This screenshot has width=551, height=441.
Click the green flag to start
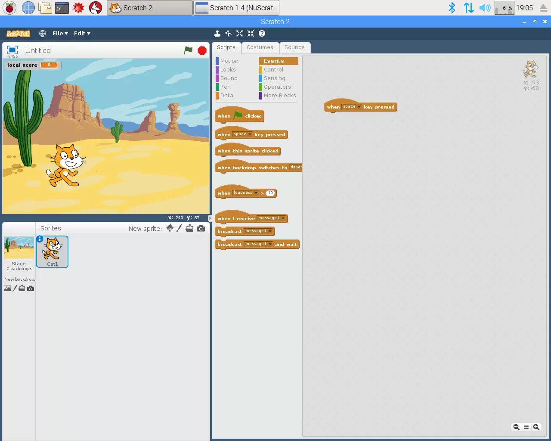point(188,50)
